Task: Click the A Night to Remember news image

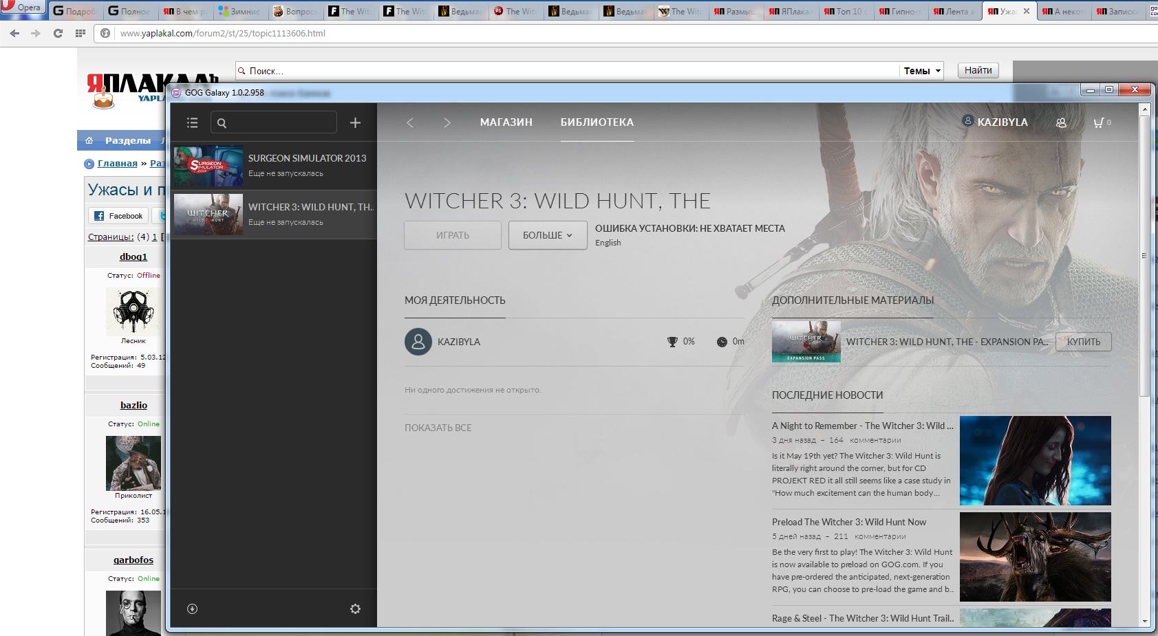Action: [x=1036, y=461]
